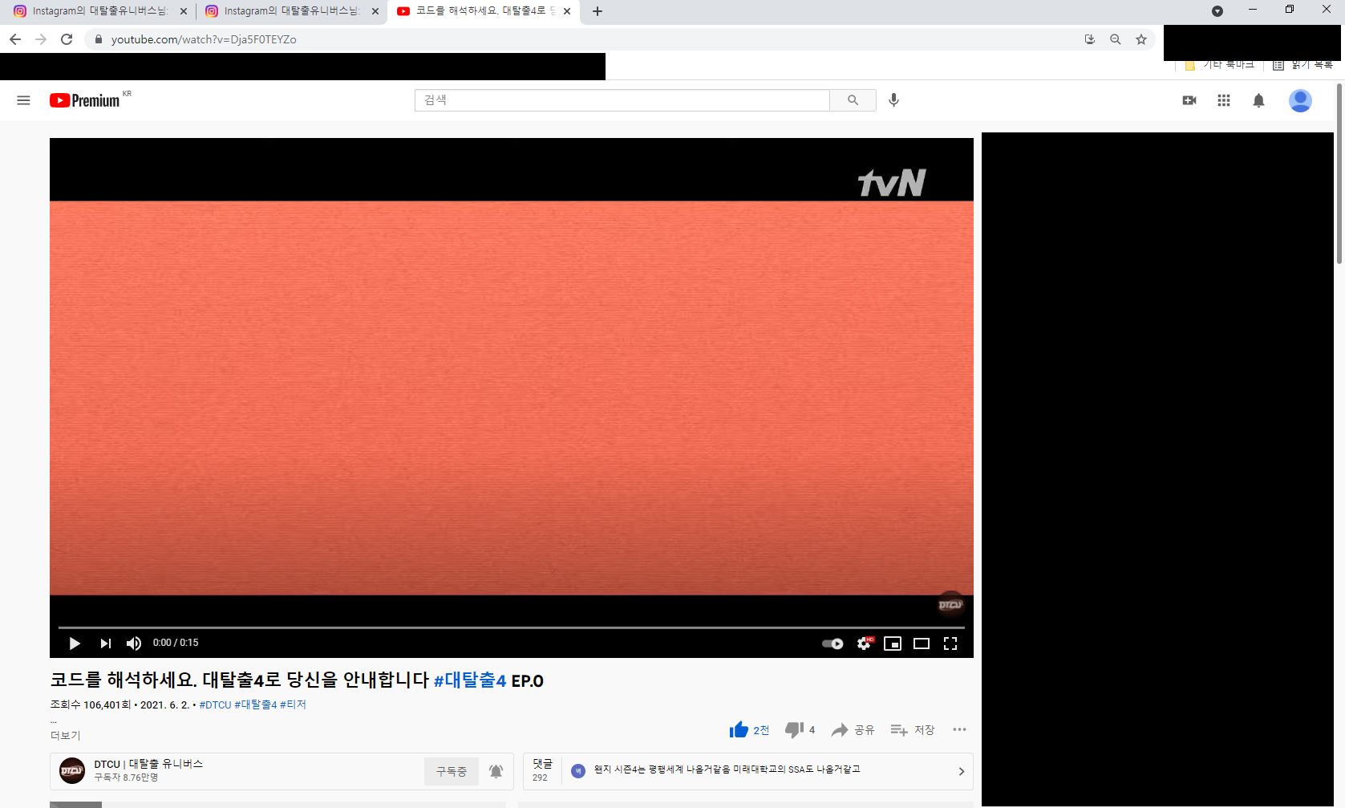This screenshot has width=1345, height=808.
Task: Open the DTCU channel name link
Action: (148, 764)
